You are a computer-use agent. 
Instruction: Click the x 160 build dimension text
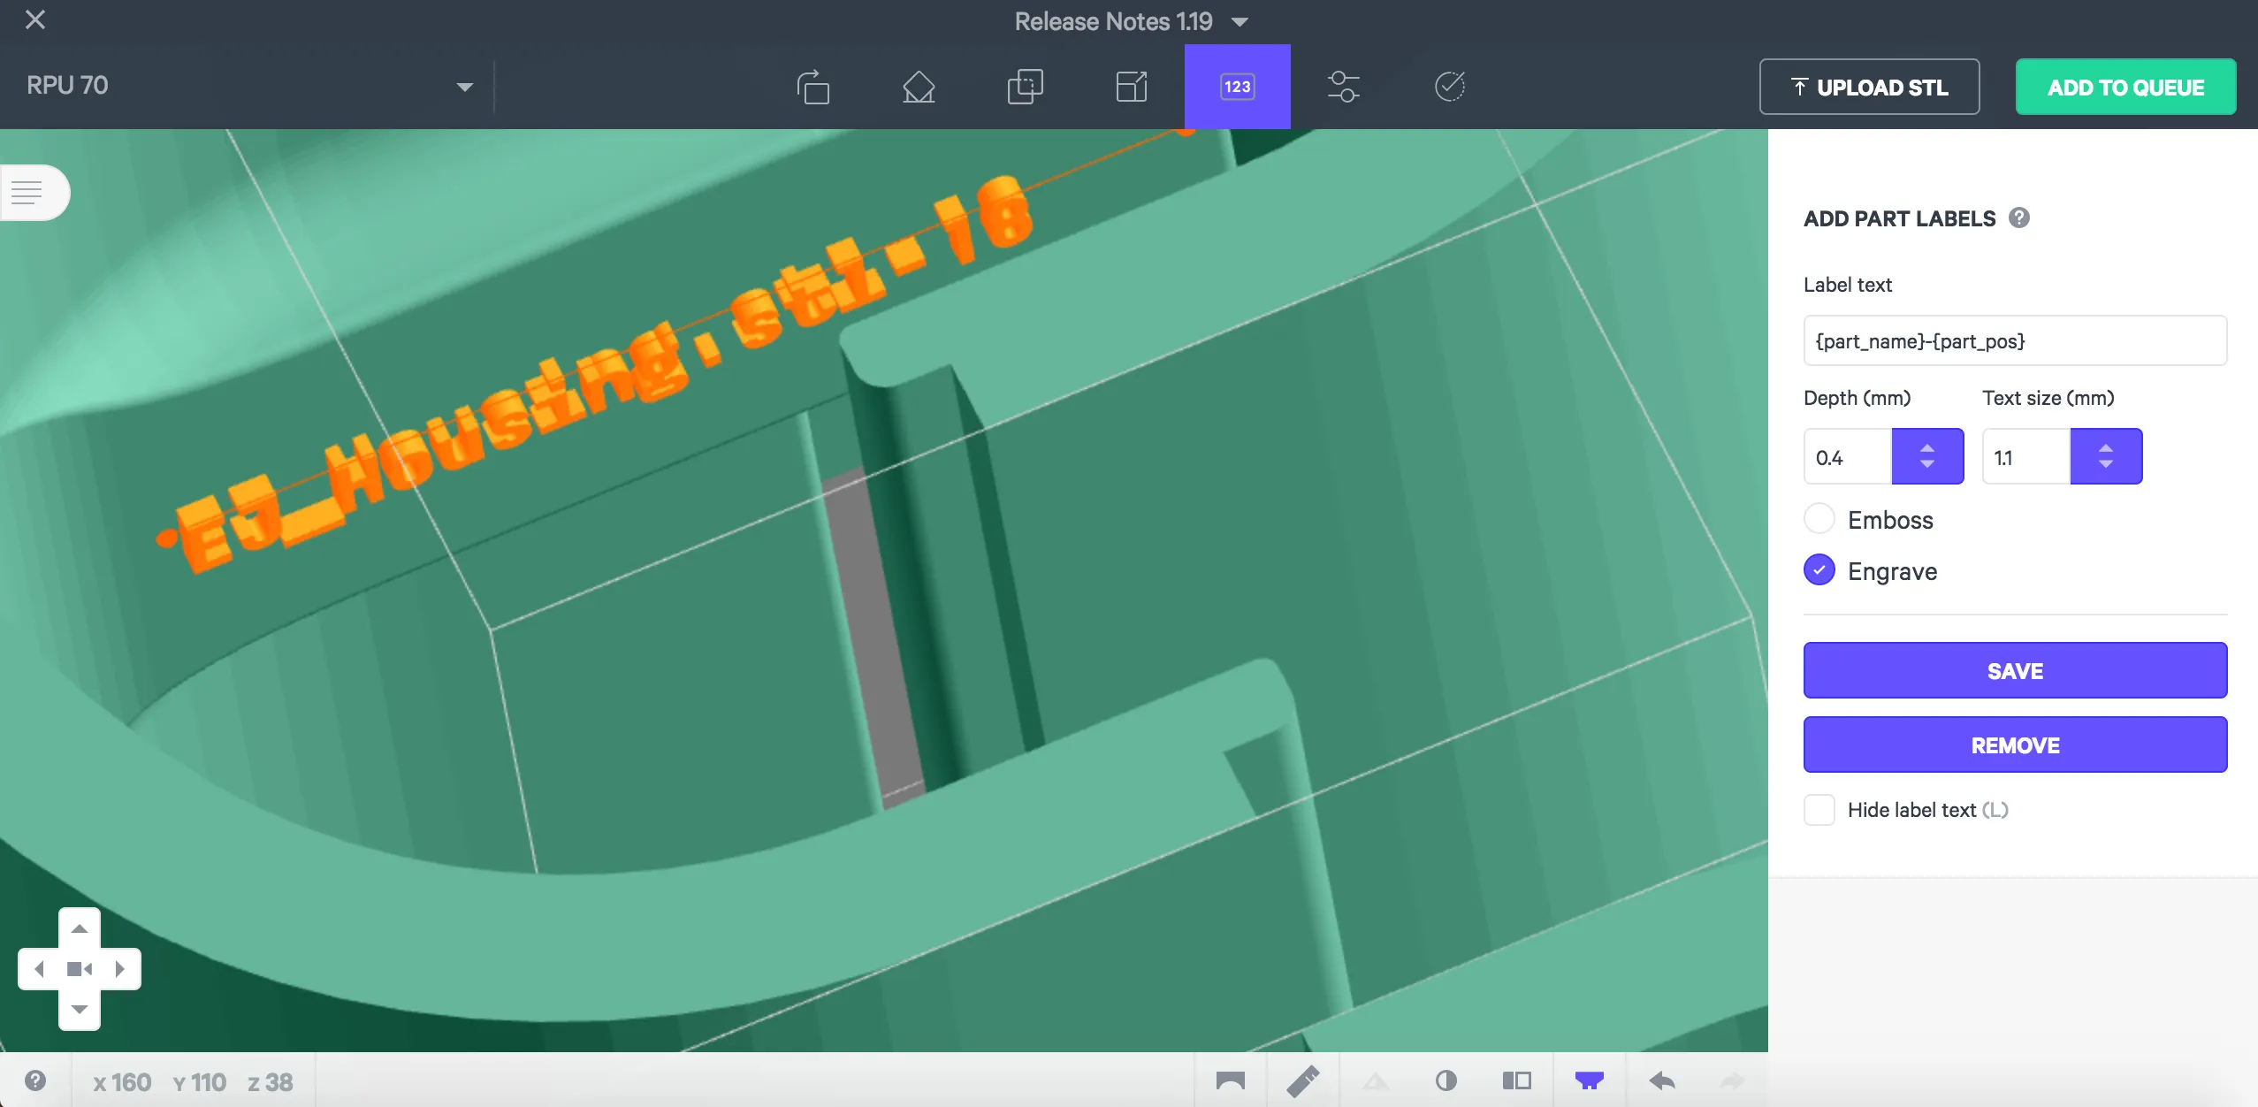tap(122, 1082)
